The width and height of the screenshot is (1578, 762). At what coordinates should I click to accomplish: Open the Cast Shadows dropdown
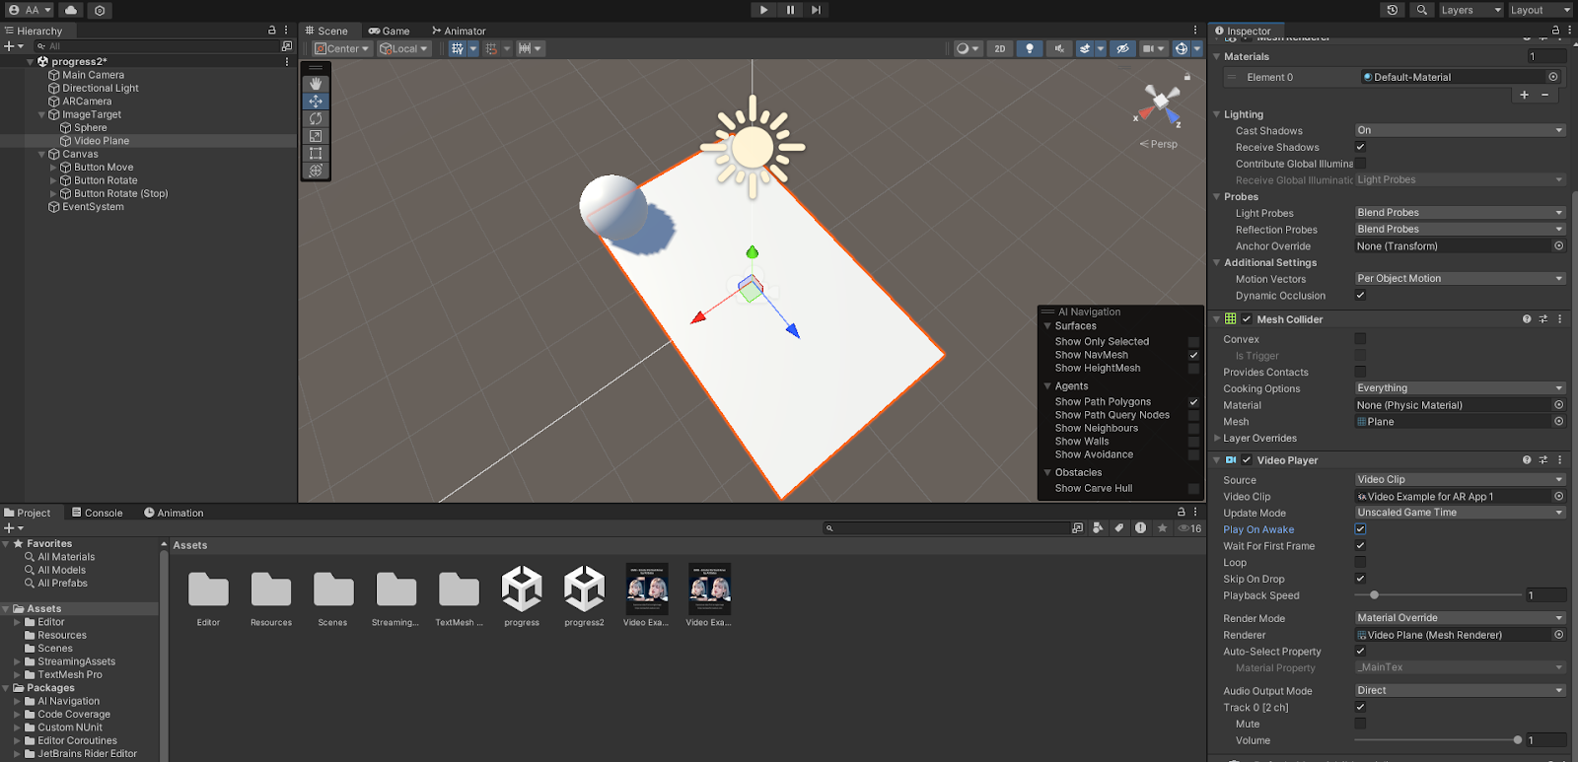(1461, 130)
